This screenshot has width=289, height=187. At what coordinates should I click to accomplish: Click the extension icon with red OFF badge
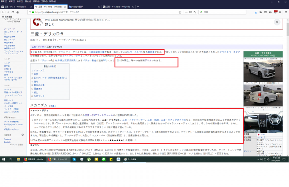click(x=275, y=12)
